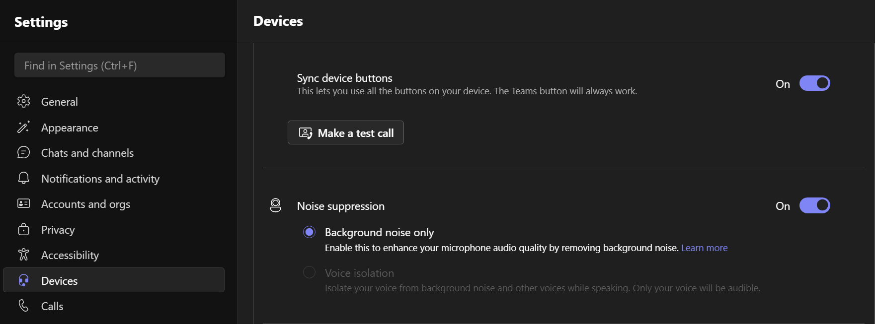Click the Appearance wand icon
This screenshot has height=324, width=875.
(23, 127)
